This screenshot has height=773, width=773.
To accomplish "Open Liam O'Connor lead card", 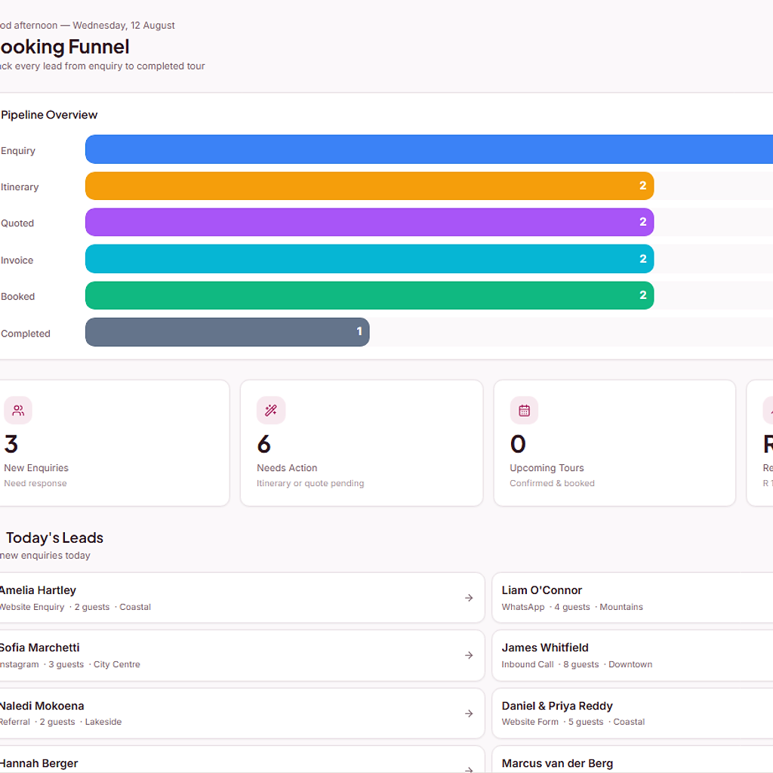I will (633, 598).
